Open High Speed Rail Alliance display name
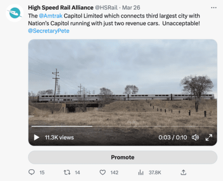 click(61, 8)
